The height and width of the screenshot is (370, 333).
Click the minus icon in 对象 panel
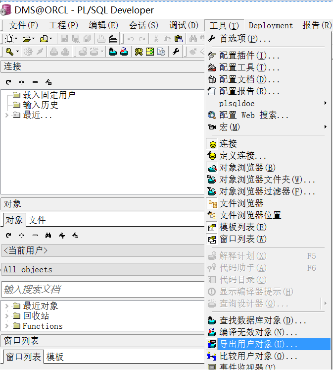pyautogui.click(x=35, y=235)
